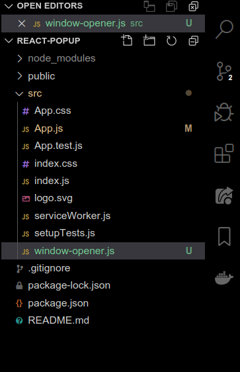The width and height of the screenshot is (240, 372).
Task: Toggle vertical/horizontal editor layout icon
Action: (x=149, y=6)
